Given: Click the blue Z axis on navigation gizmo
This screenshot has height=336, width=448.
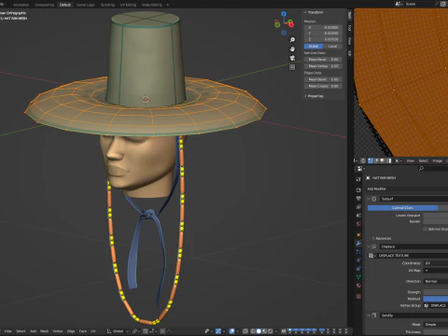Looking at the screenshot, I should point(284,14).
